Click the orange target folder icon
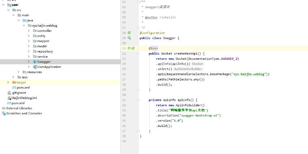The width and height of the screenshot is (308, 154). (x=14, y=82)
